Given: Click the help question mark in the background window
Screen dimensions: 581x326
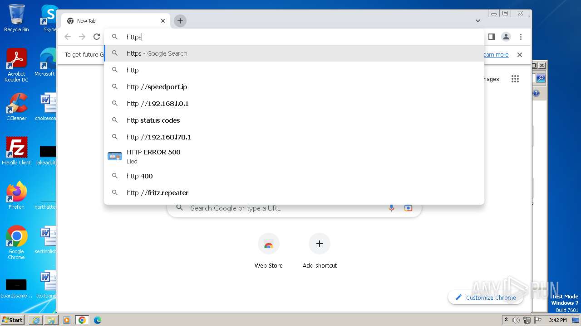Looking at the screenshot, I should point(536,93).
